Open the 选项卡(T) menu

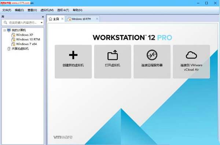63,10
